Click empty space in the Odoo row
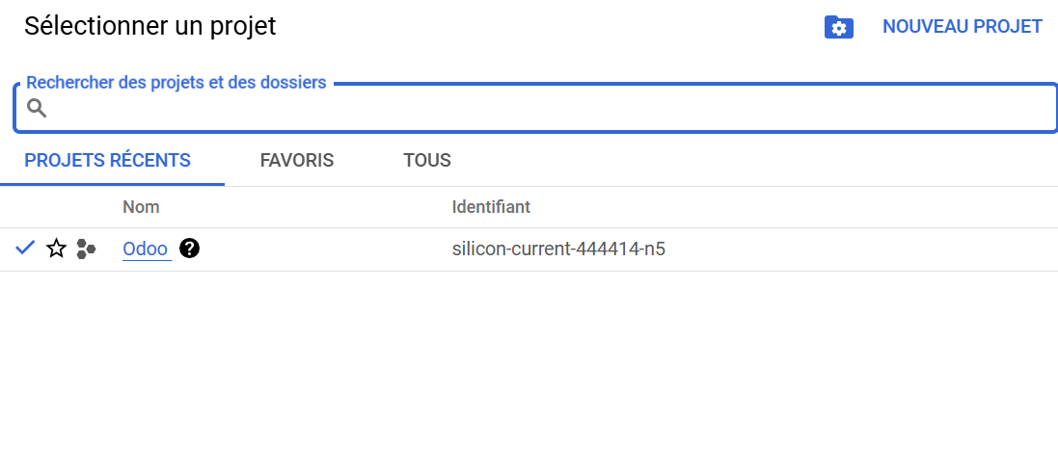Viewport: 1058px width, 472px height. point(857,249)
